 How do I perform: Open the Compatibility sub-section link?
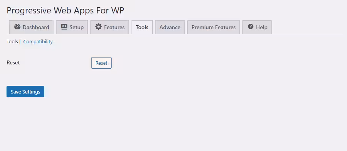pos(38,42)
